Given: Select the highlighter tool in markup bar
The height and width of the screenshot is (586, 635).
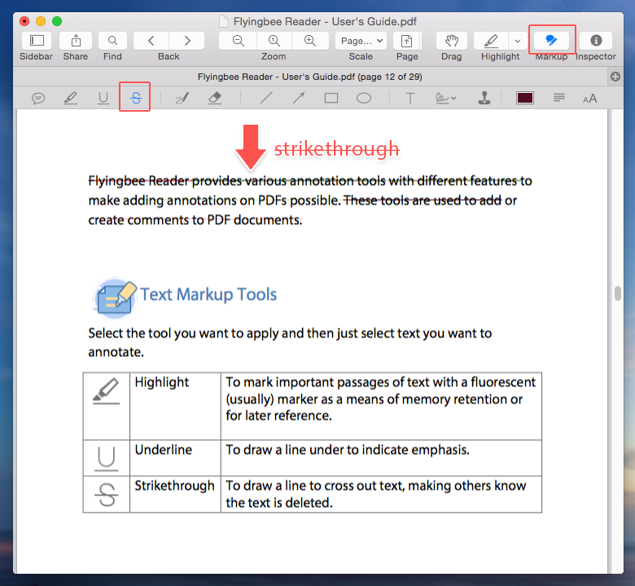Looking at the screenshot, I should click(x=71, y=98).
